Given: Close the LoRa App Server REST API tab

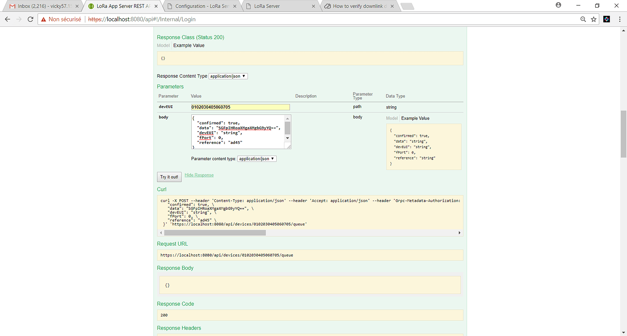Looking at the screenshot, I should 155,6.
